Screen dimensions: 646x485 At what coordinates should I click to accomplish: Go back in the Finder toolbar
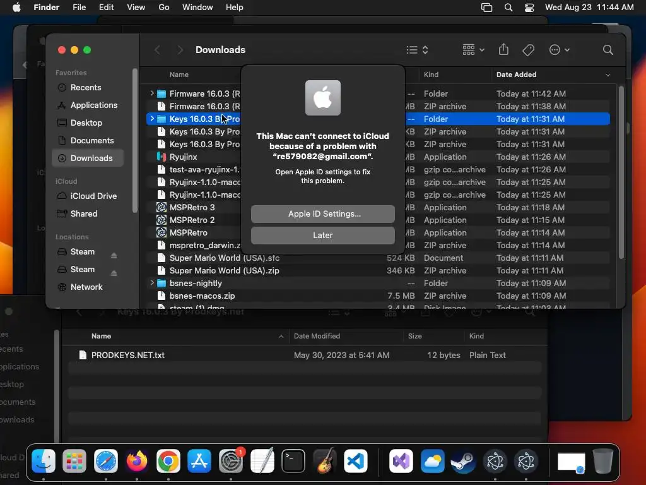(x=157, y=50)
